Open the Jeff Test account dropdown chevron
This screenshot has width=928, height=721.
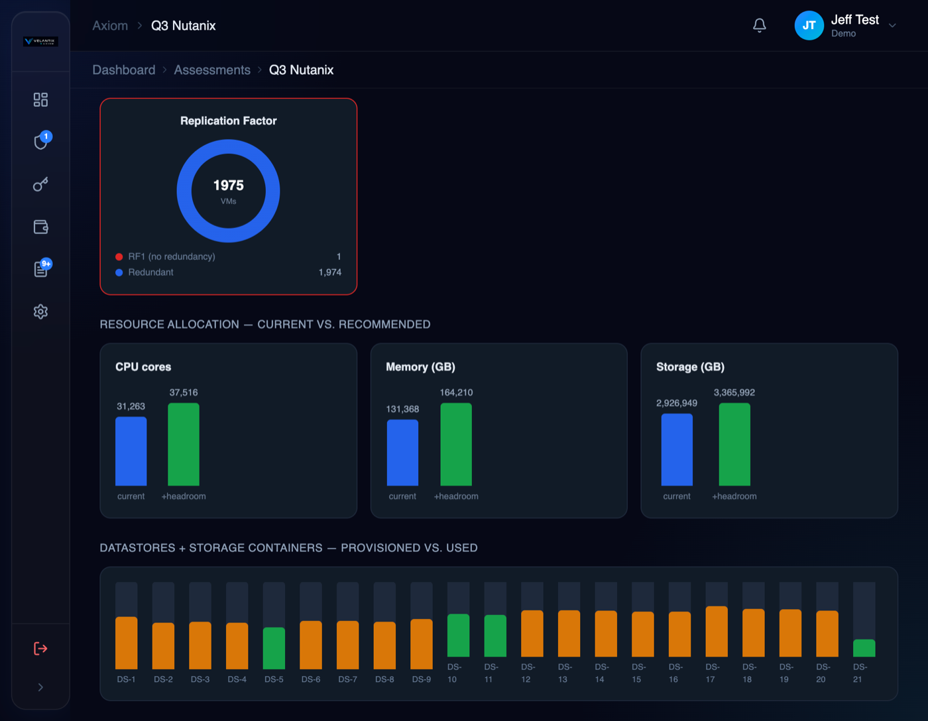(x=892, y=26)
